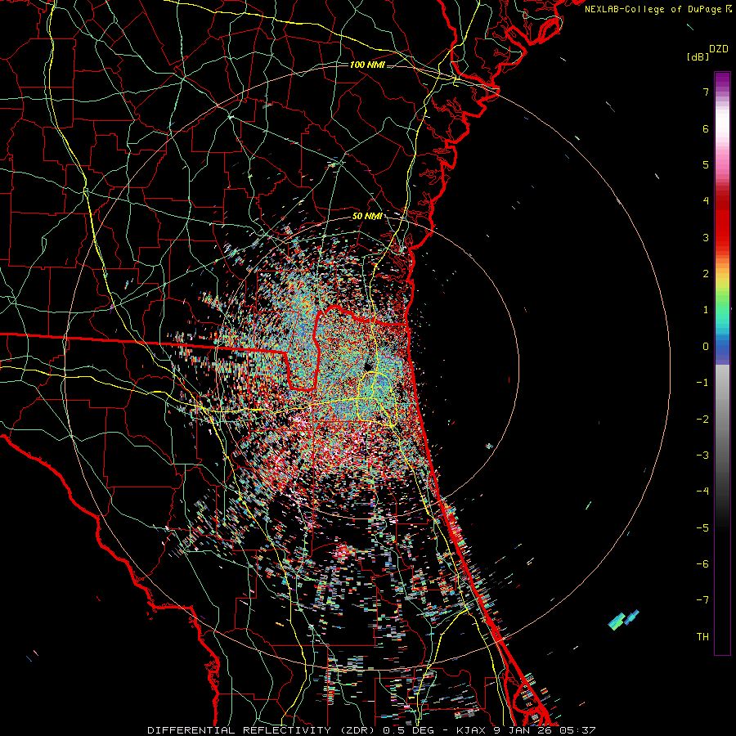Click the -2 value on color scale
The height and width of the screenshot is (736, 736).
(702, 420)
